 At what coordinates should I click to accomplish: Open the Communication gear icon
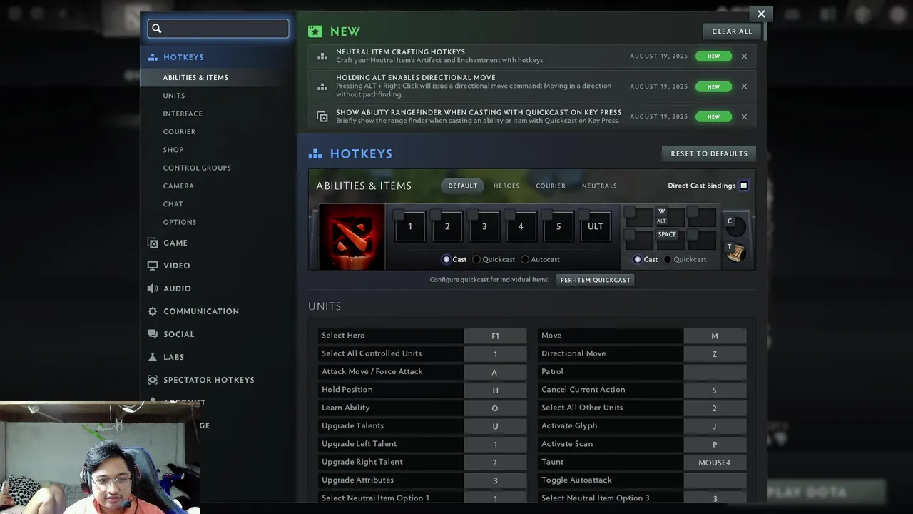[153, 311]
